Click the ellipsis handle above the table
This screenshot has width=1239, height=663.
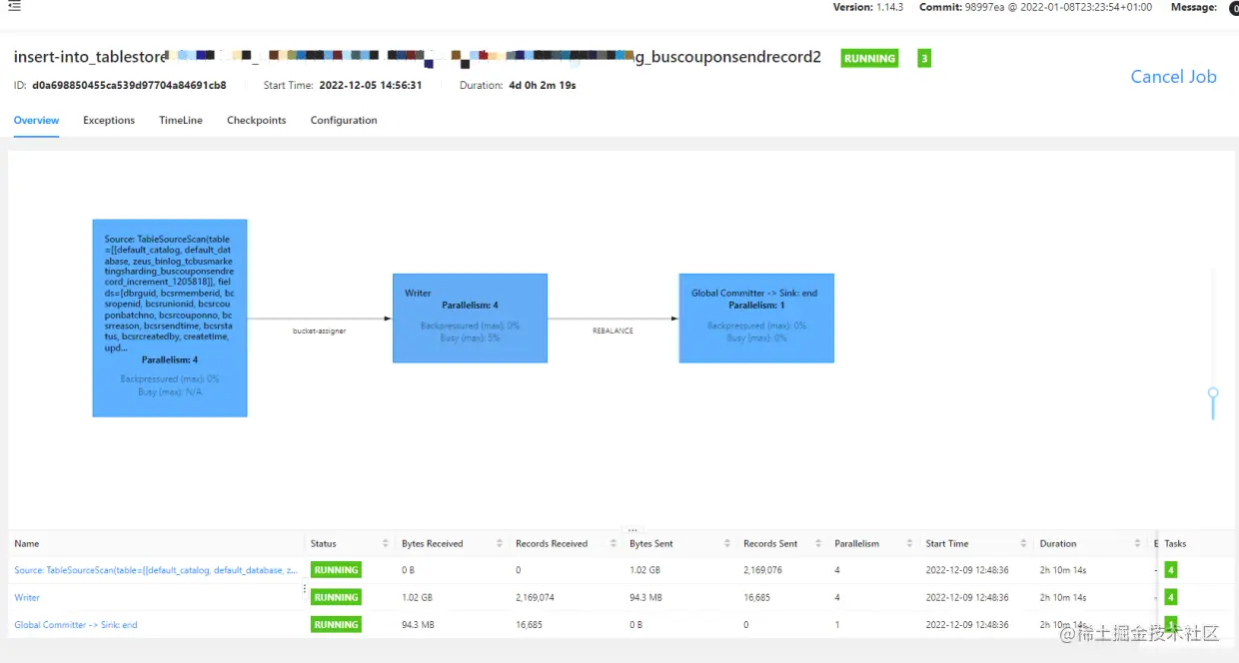632,529
